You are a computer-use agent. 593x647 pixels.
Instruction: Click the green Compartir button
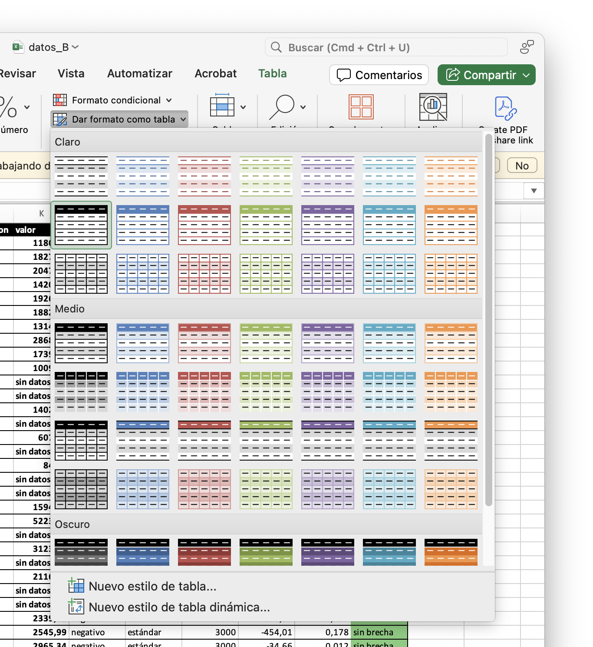tap(486, 75)
